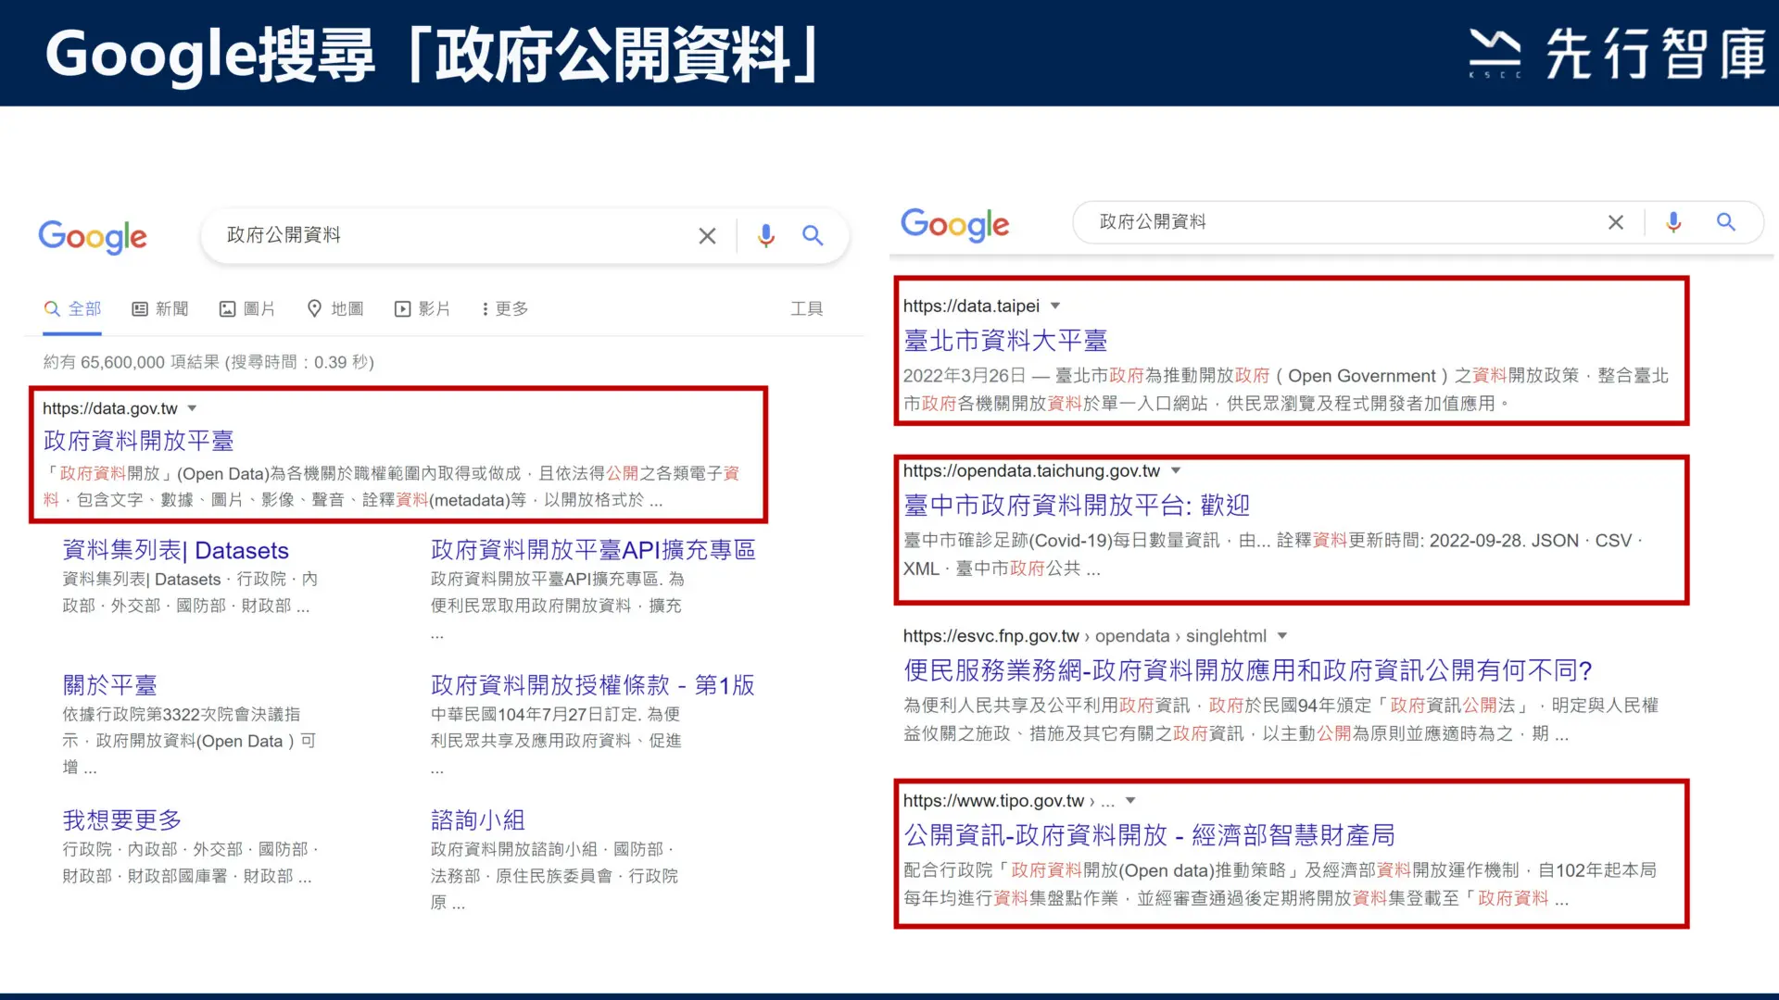Click the voice search microphone in left search box
Viewport: 1779px width, 1000px height.
click(765, 236)
